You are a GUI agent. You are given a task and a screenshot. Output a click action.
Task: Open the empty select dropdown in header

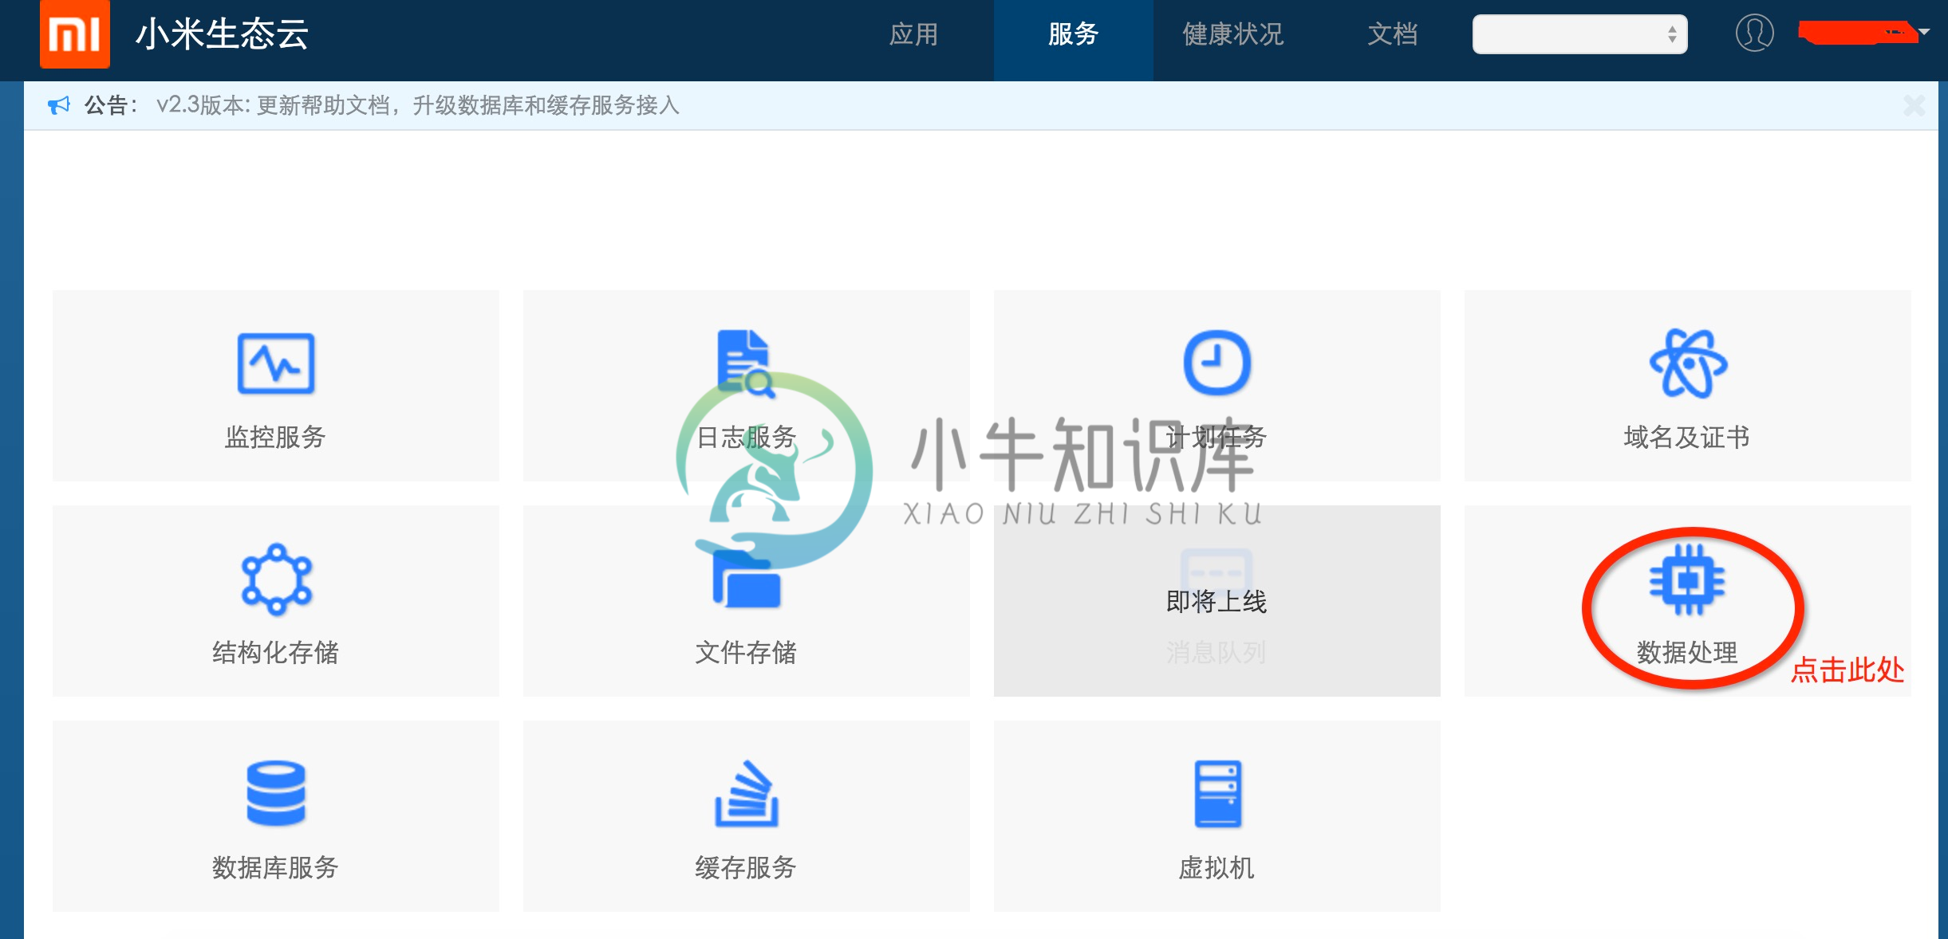coord(1579,34)
